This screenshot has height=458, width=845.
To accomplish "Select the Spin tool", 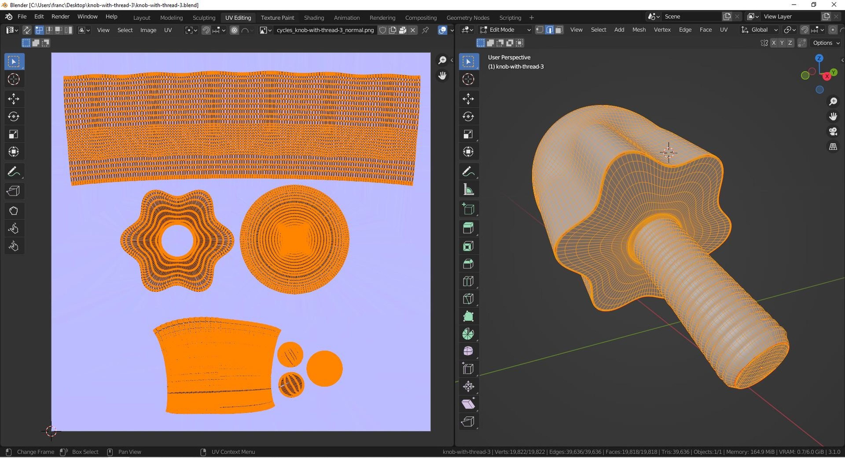I will (468, 334).
